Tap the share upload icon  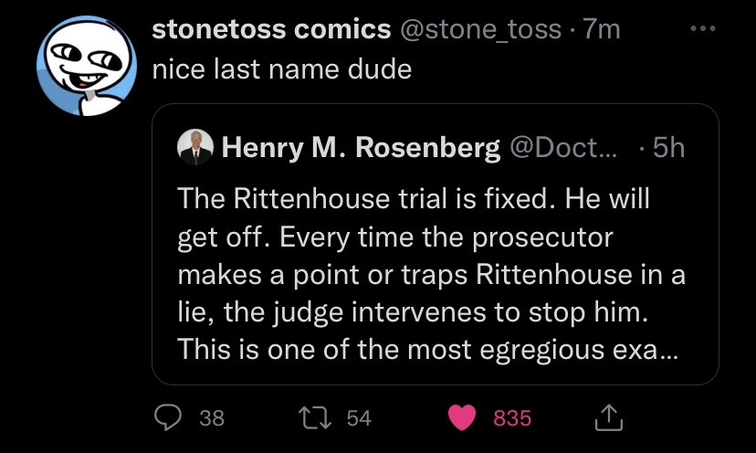(x=608, y=417)
